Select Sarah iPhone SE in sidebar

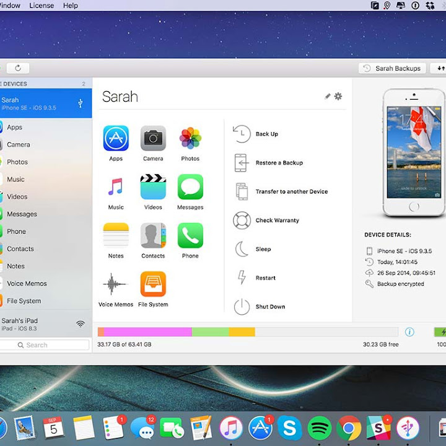(x=46, y=103)
